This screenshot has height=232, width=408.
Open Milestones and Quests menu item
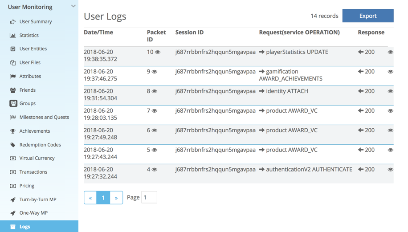tap(44, 118)
